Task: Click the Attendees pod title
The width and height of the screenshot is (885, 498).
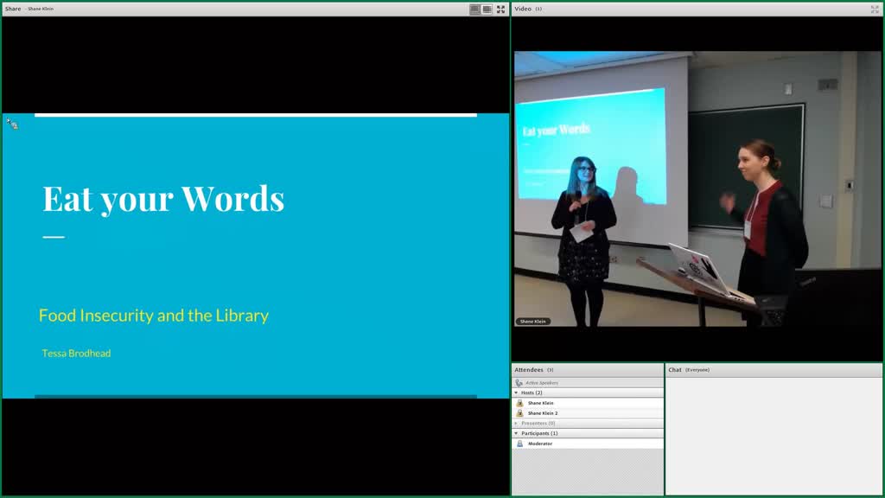Action: tap(529, 370)
